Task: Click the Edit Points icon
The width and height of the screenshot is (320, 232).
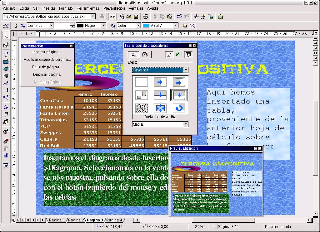Action: [6, 26]
